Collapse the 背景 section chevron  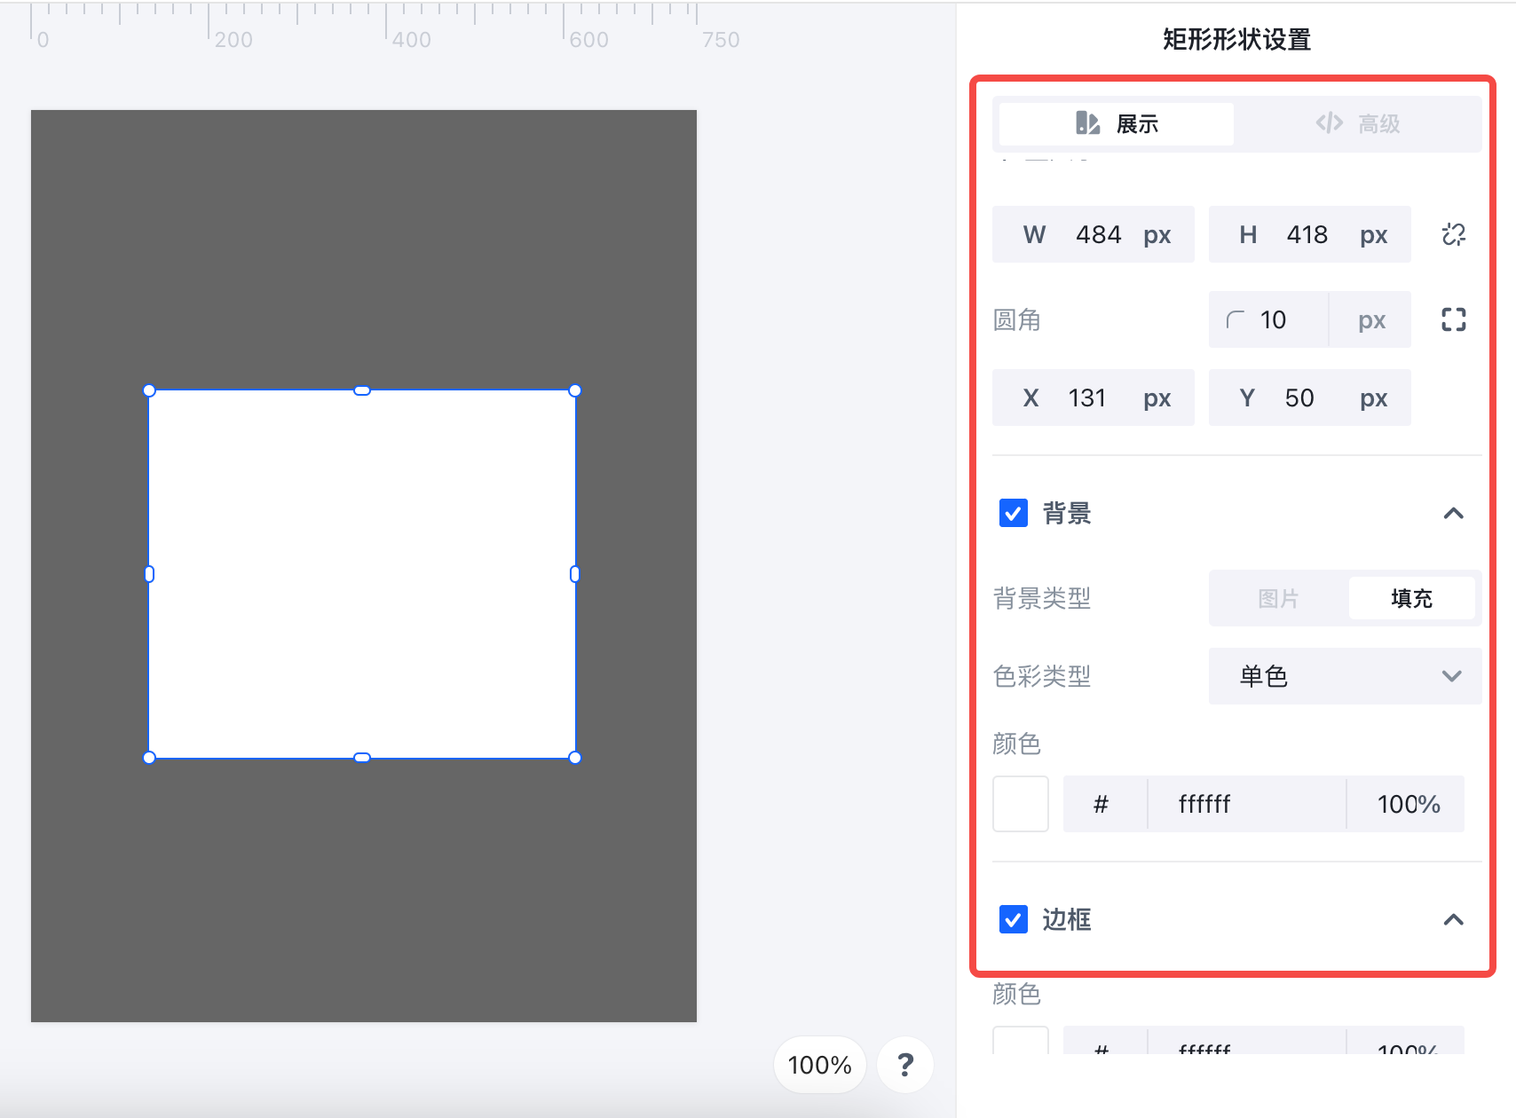point(1453,513)
